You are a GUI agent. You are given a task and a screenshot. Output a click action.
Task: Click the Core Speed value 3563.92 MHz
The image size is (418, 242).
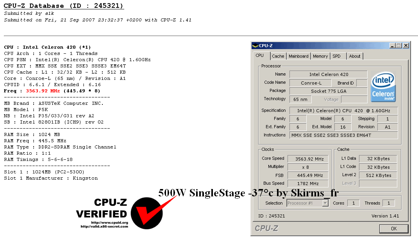click(x=308, y=159)
